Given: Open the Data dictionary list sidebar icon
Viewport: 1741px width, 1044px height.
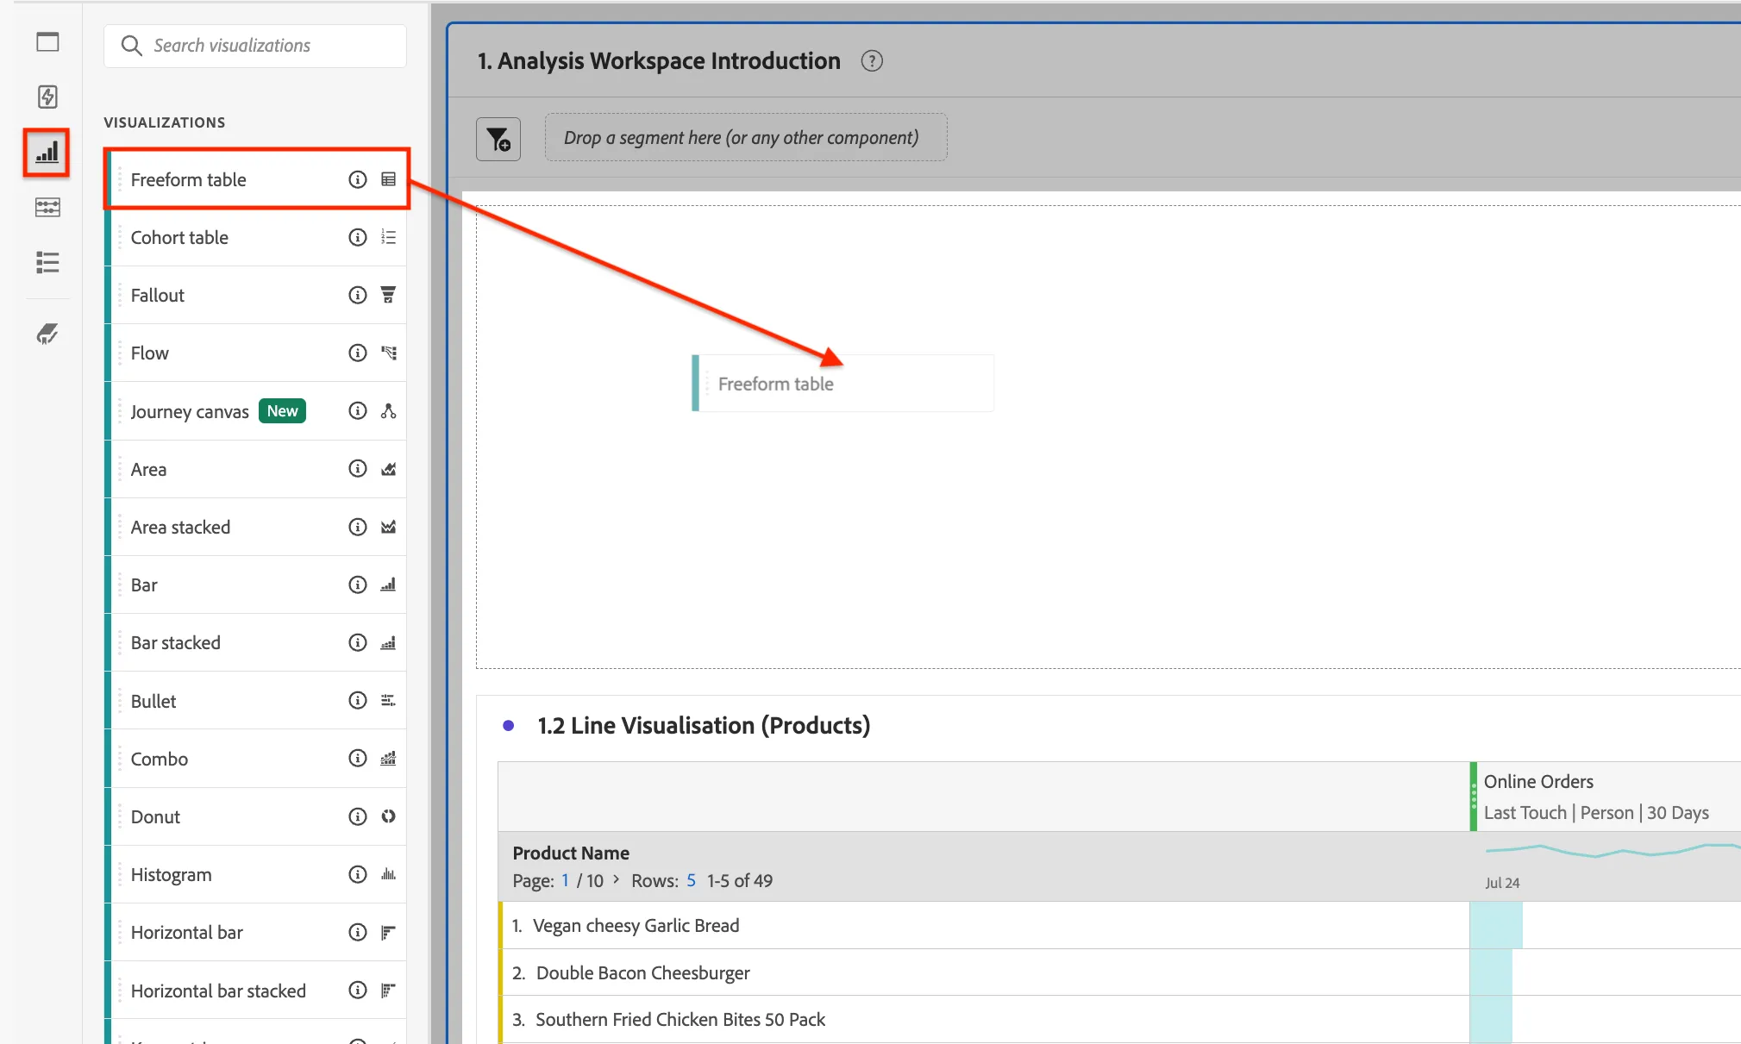Looking at the screenshot, I should click(x=47, y=262).
